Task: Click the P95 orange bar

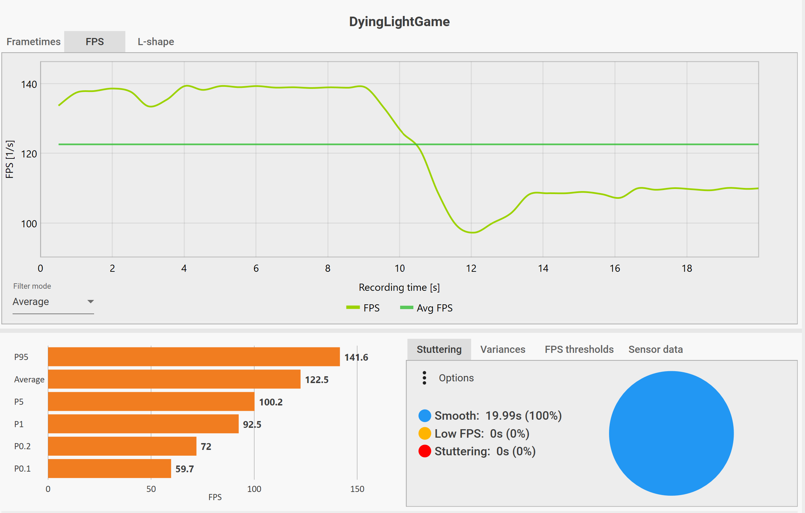Action: (194, 357)
